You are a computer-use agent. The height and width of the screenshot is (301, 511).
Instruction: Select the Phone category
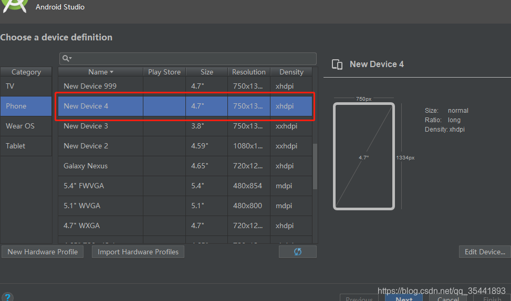coord(26,106)
